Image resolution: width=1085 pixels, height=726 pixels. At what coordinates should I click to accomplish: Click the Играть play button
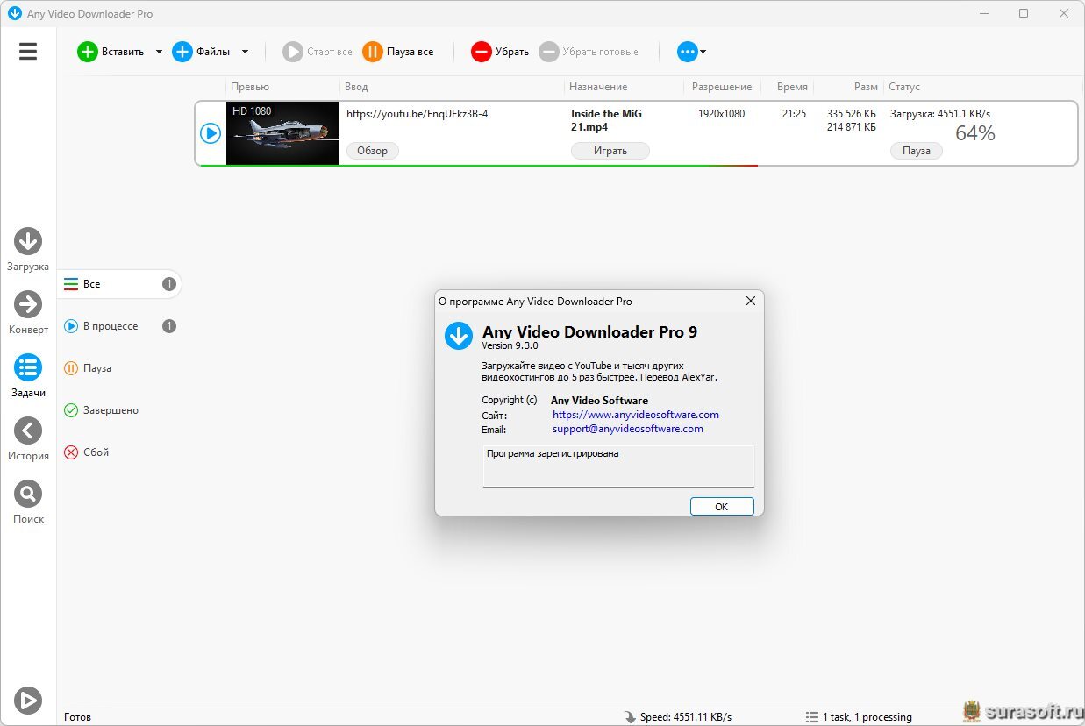[610, 151]
